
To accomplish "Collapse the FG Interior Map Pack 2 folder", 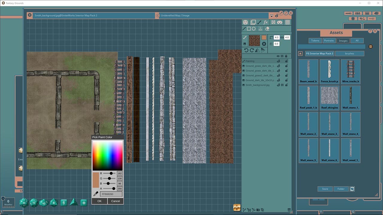I will (300, 53).
